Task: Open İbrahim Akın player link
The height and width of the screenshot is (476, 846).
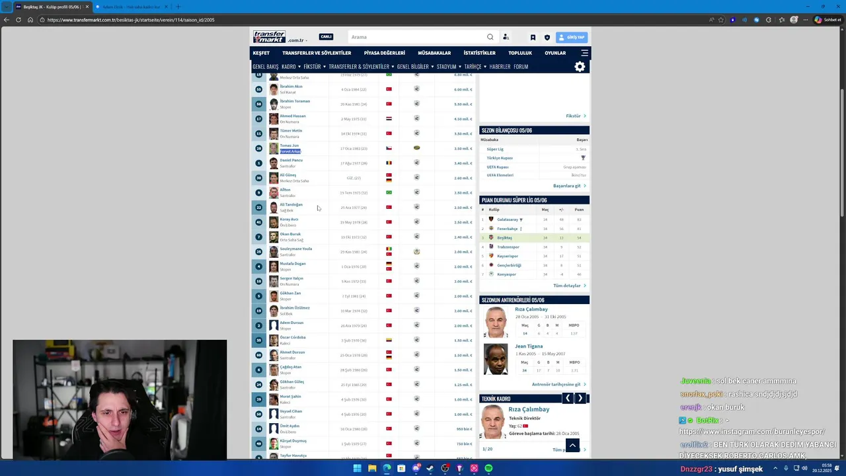Action: (x=291, y=87)
